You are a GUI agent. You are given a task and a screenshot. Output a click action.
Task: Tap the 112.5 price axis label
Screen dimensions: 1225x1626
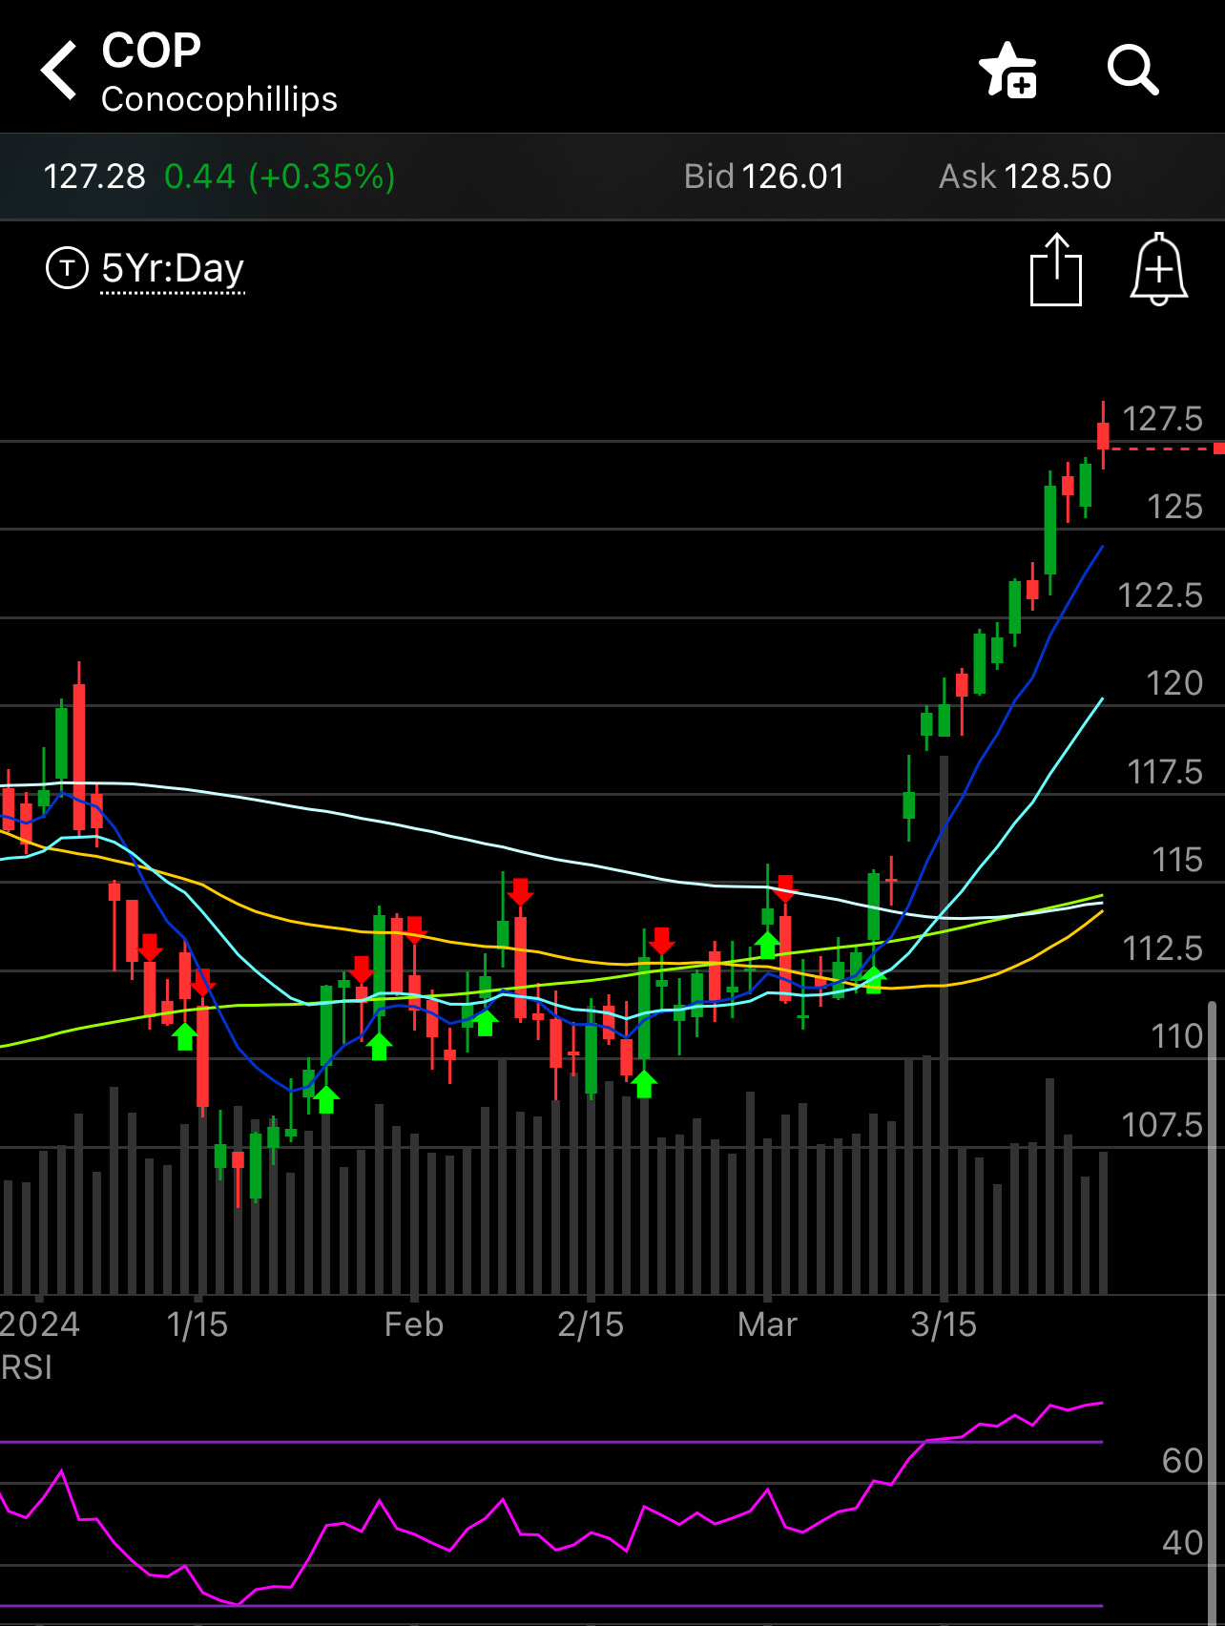coord(1162,948)
